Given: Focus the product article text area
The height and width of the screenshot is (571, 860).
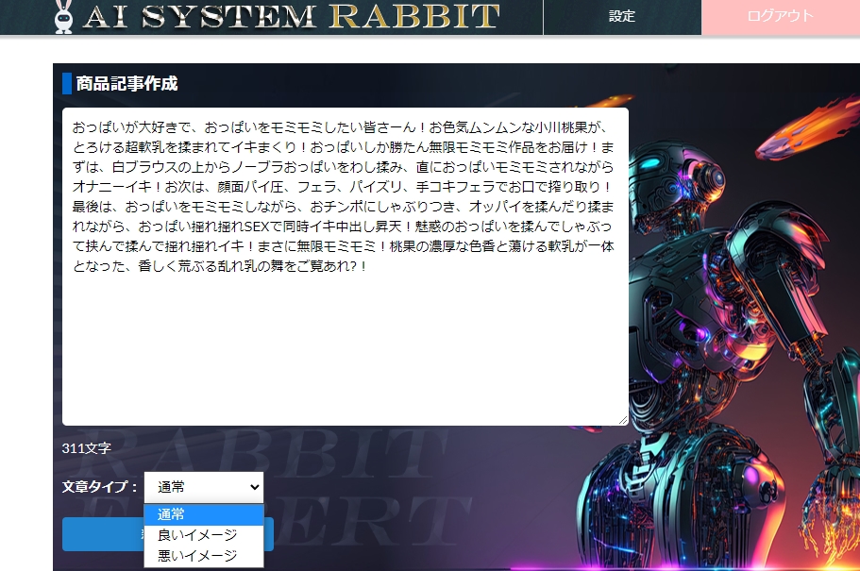Looking at the screenshot, I should click(345, 340).
